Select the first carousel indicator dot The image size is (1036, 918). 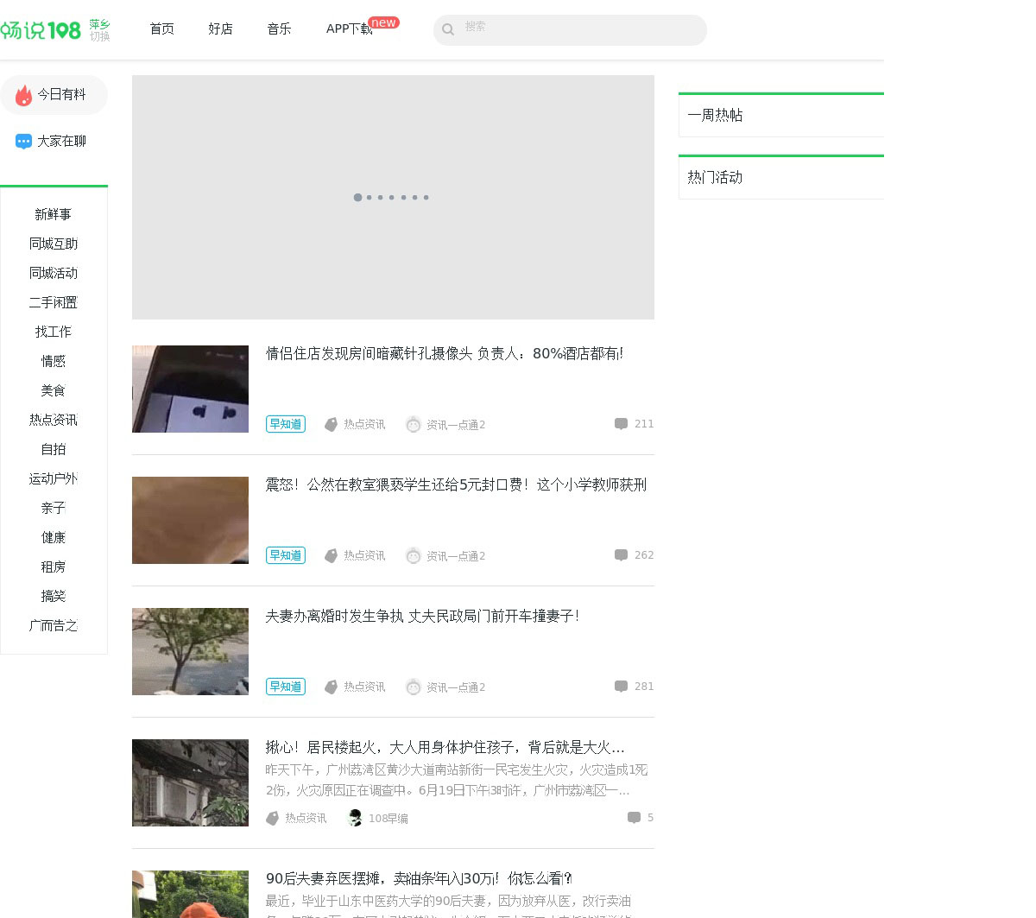pos(357,198)
